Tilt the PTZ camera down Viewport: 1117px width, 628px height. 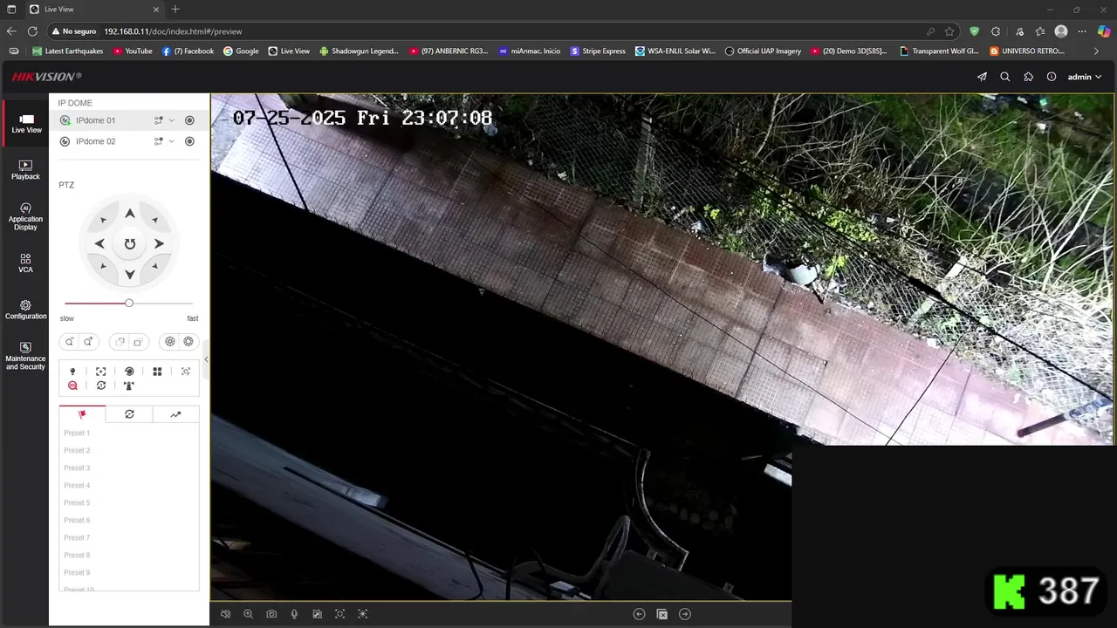point(129,274)
